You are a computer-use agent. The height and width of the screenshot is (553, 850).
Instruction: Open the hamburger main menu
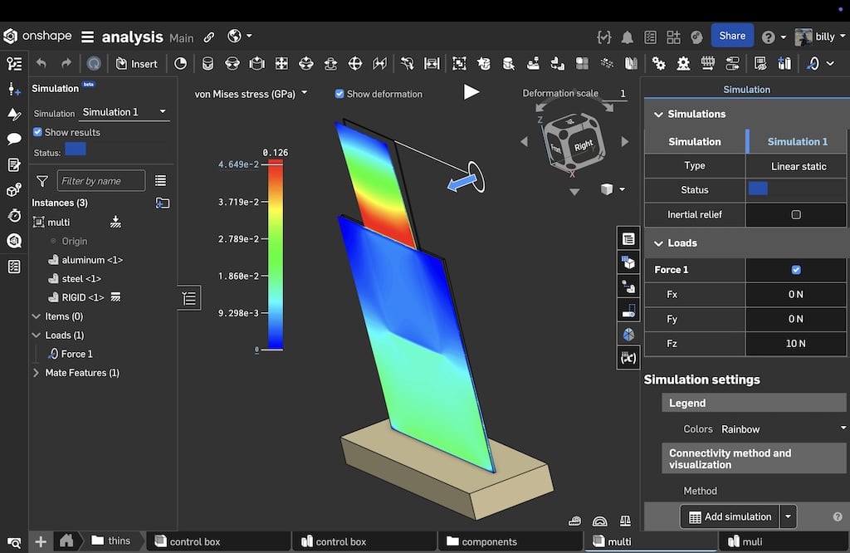87,37
